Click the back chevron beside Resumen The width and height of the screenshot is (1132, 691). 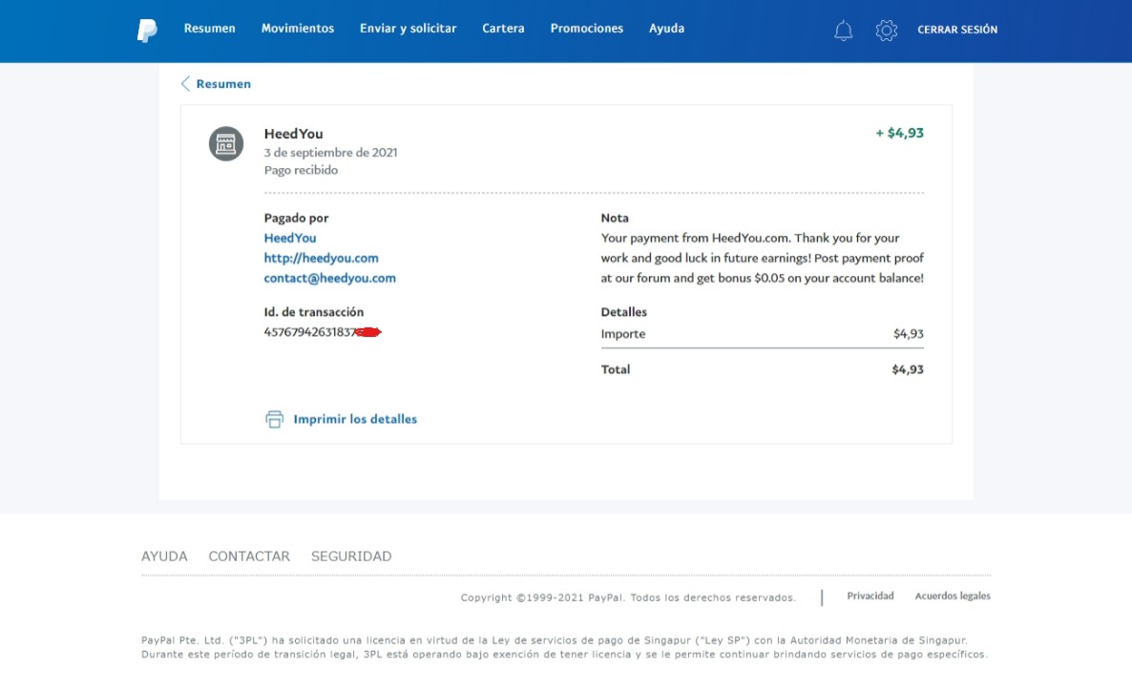coord(185,84)
